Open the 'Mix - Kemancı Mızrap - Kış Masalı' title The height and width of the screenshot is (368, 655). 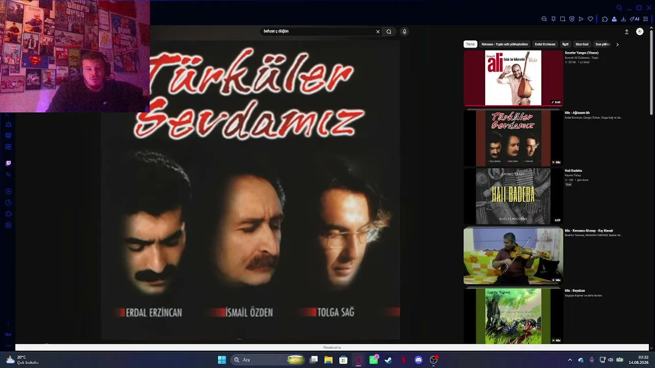589,231
